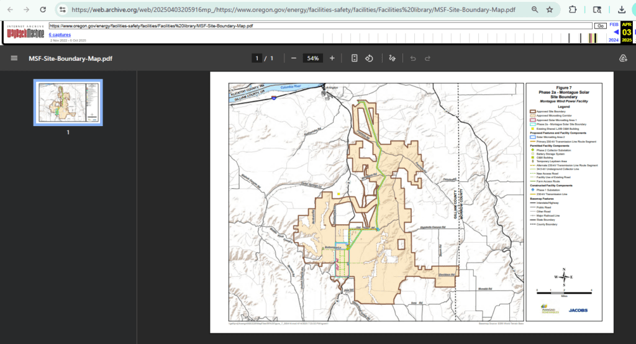Click the APR 03 2025 capture date
The image size is (636, 344).
click(x=626, y=32)
